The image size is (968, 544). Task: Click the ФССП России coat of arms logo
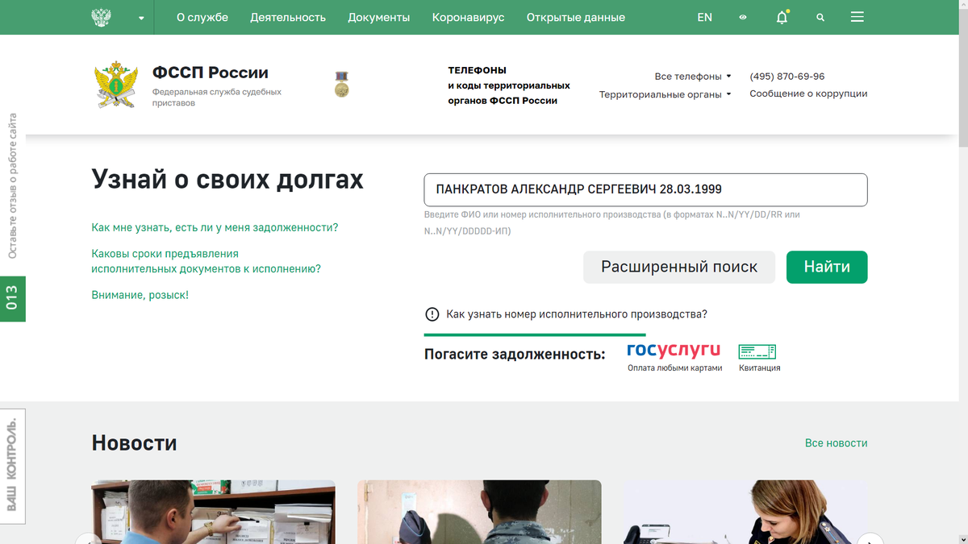117,85
